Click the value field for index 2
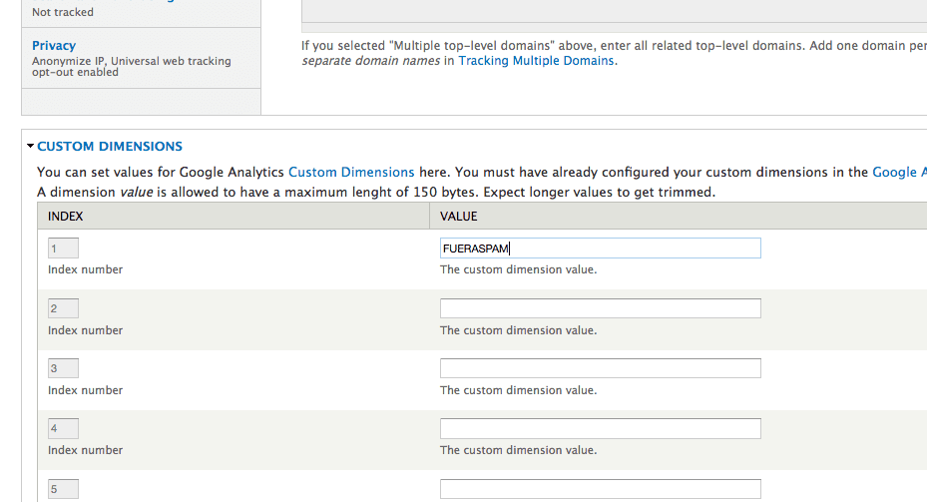 pos(600,308)
